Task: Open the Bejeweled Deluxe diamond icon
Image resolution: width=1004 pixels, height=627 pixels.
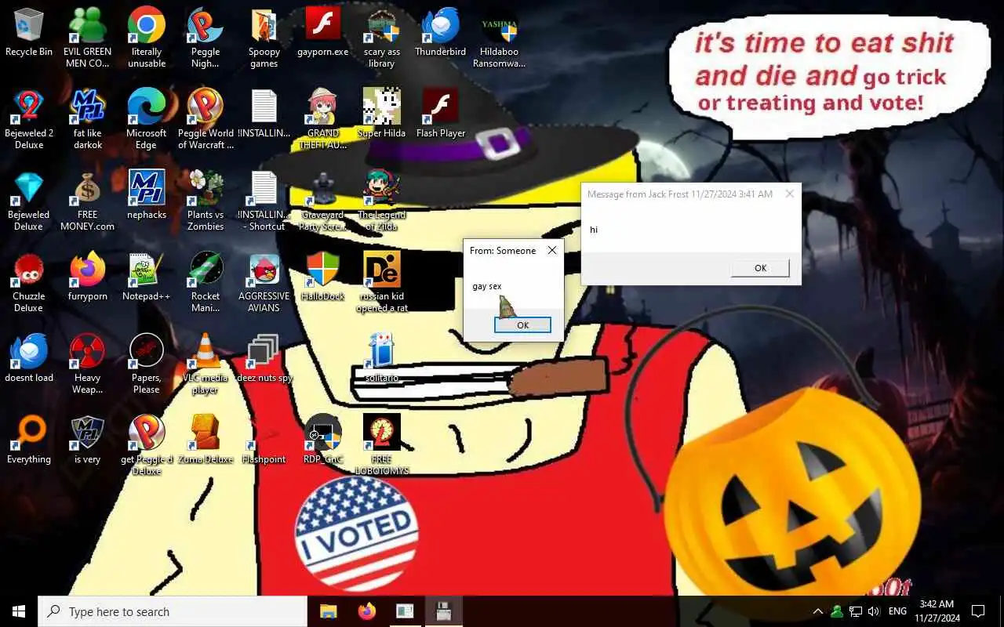Action: point(29,201)
